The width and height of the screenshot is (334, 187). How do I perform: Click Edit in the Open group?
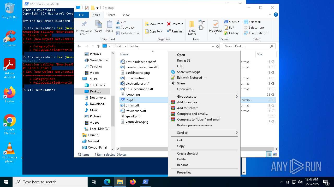point(229,28)
